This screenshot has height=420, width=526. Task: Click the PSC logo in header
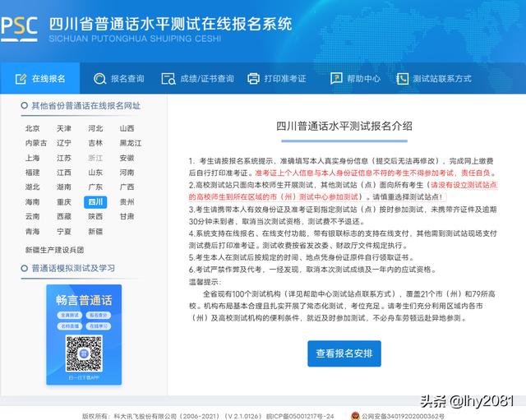pos(20,27)
